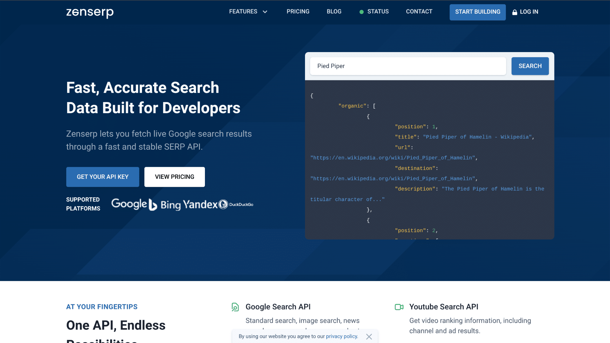This screenshot has width=610, height=343.
Task: Click the Youtube Search API camera icon
Action: [399, 307]
